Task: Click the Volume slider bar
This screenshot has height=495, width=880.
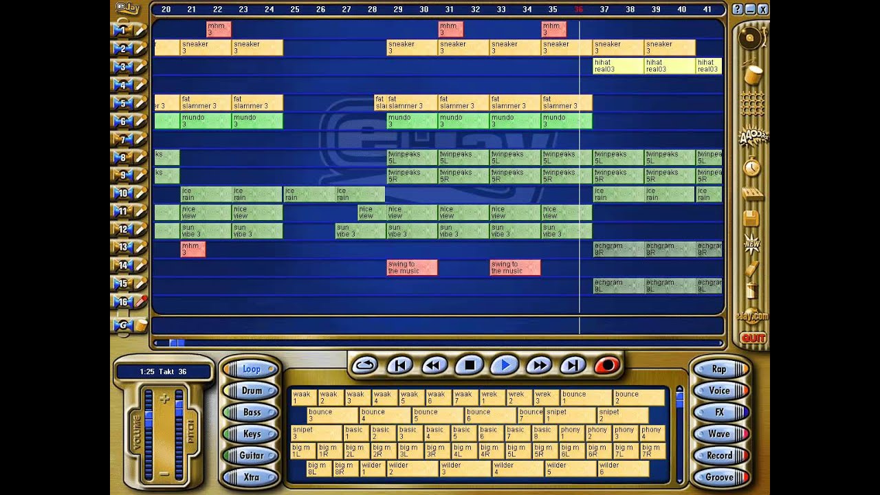Action: point(148,435)
